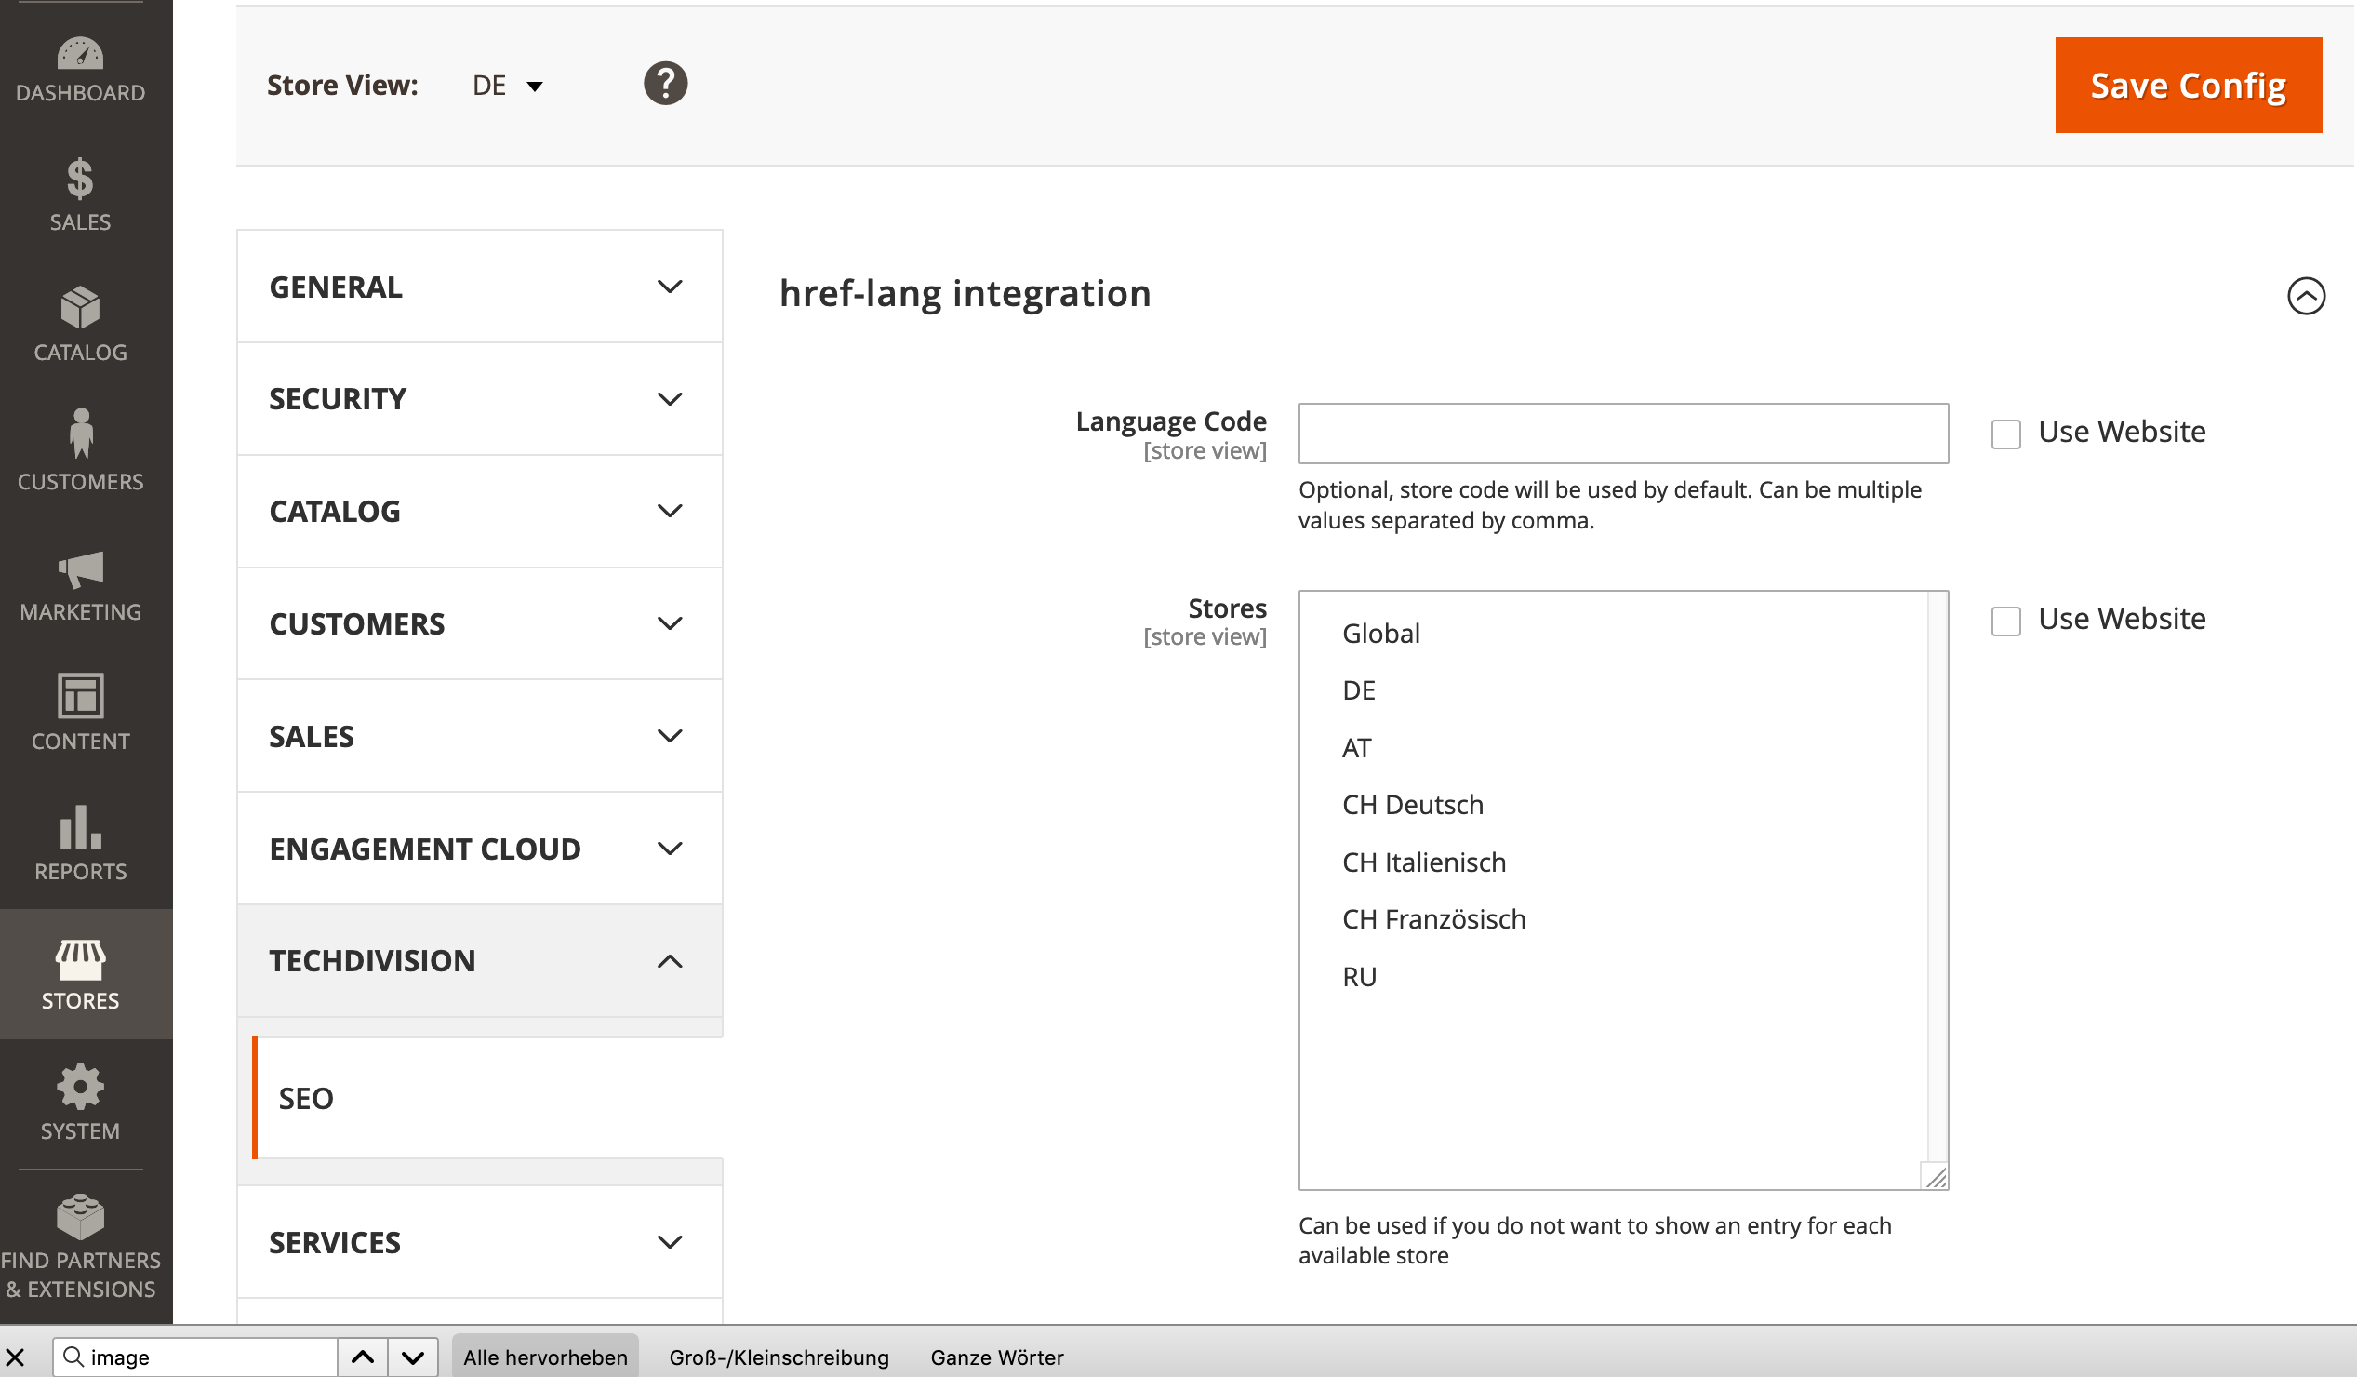Click the Save Config button

2188,85
